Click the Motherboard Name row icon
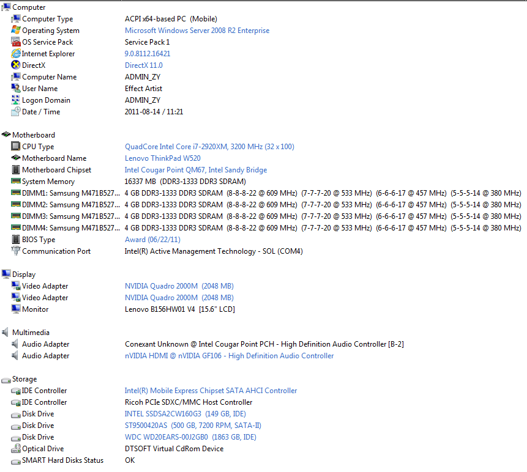527x472 pixels. (16, 158)
